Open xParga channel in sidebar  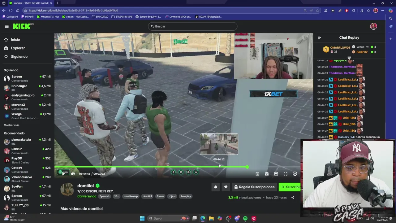[x=27, y=116]
